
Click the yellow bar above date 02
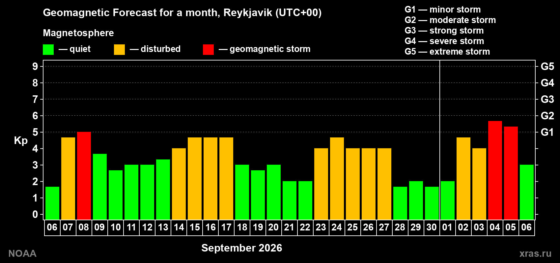(463, 179)
